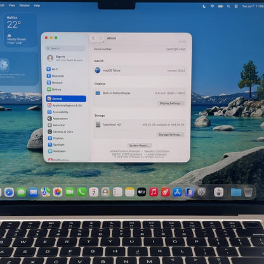
Task: Click System Settings gear icon in Dock
Action: 201,192
